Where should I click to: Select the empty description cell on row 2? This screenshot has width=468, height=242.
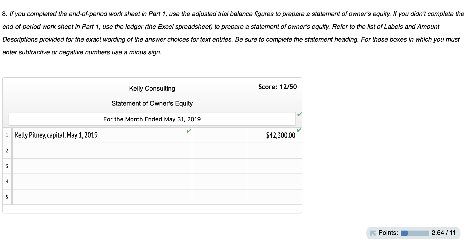[102, 151]
